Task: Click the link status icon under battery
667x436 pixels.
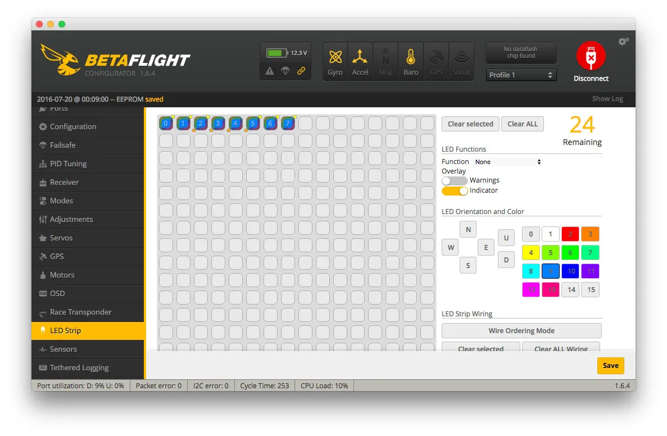Action: (x=301, y=71)
